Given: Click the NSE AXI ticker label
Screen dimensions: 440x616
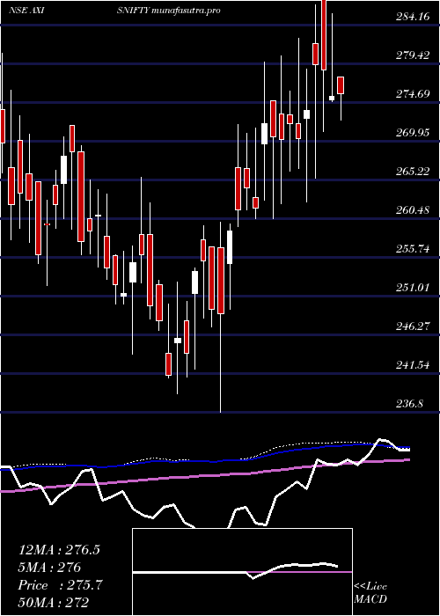Looking at the screenshot, I should click(x=26, y=11).
